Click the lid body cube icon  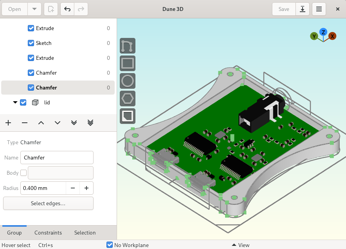pyautogui.click(x=35, y=102)
